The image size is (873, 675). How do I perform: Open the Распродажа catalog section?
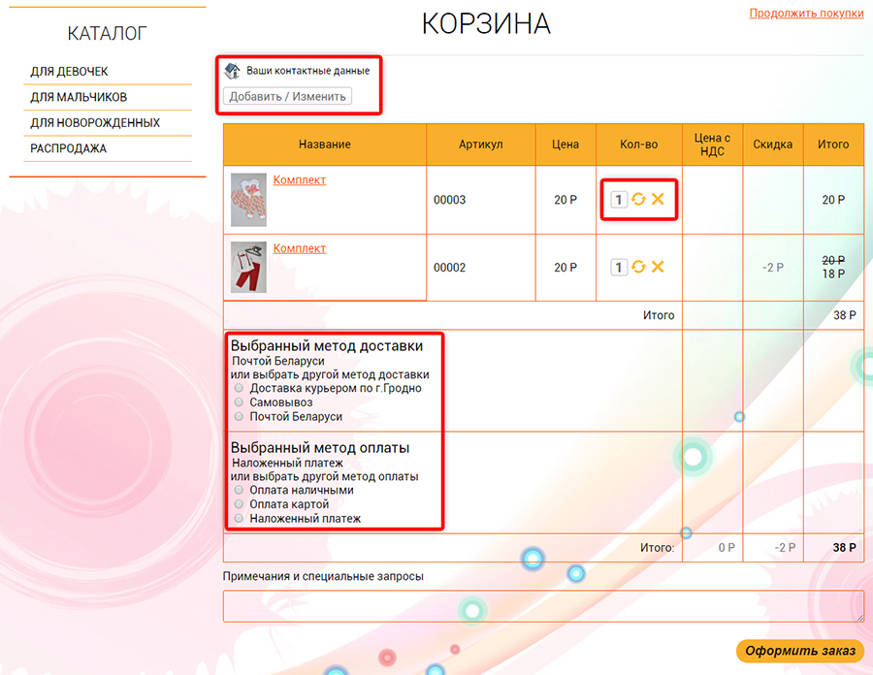pyautogui.click(x=68, y=148)
